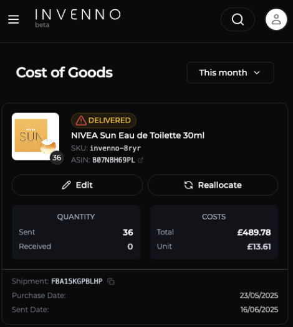Select shipment ID text FBA15KGPBLHP
The image size is (293, 327).
77,282
